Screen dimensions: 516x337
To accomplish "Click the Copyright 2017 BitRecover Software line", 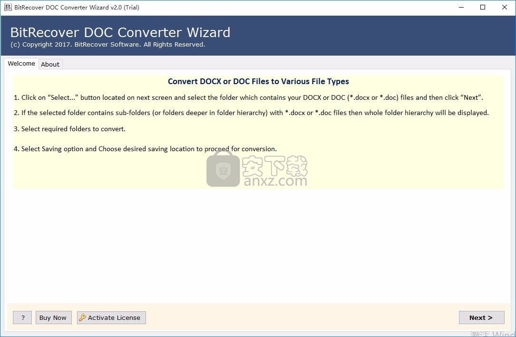I will (x=108, y=44).
